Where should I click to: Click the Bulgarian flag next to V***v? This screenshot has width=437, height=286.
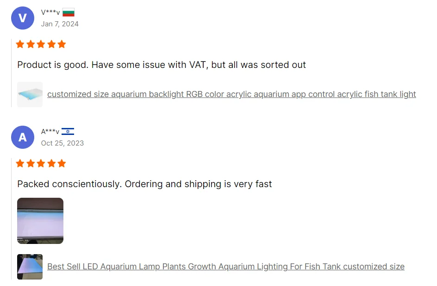point(69,12)
